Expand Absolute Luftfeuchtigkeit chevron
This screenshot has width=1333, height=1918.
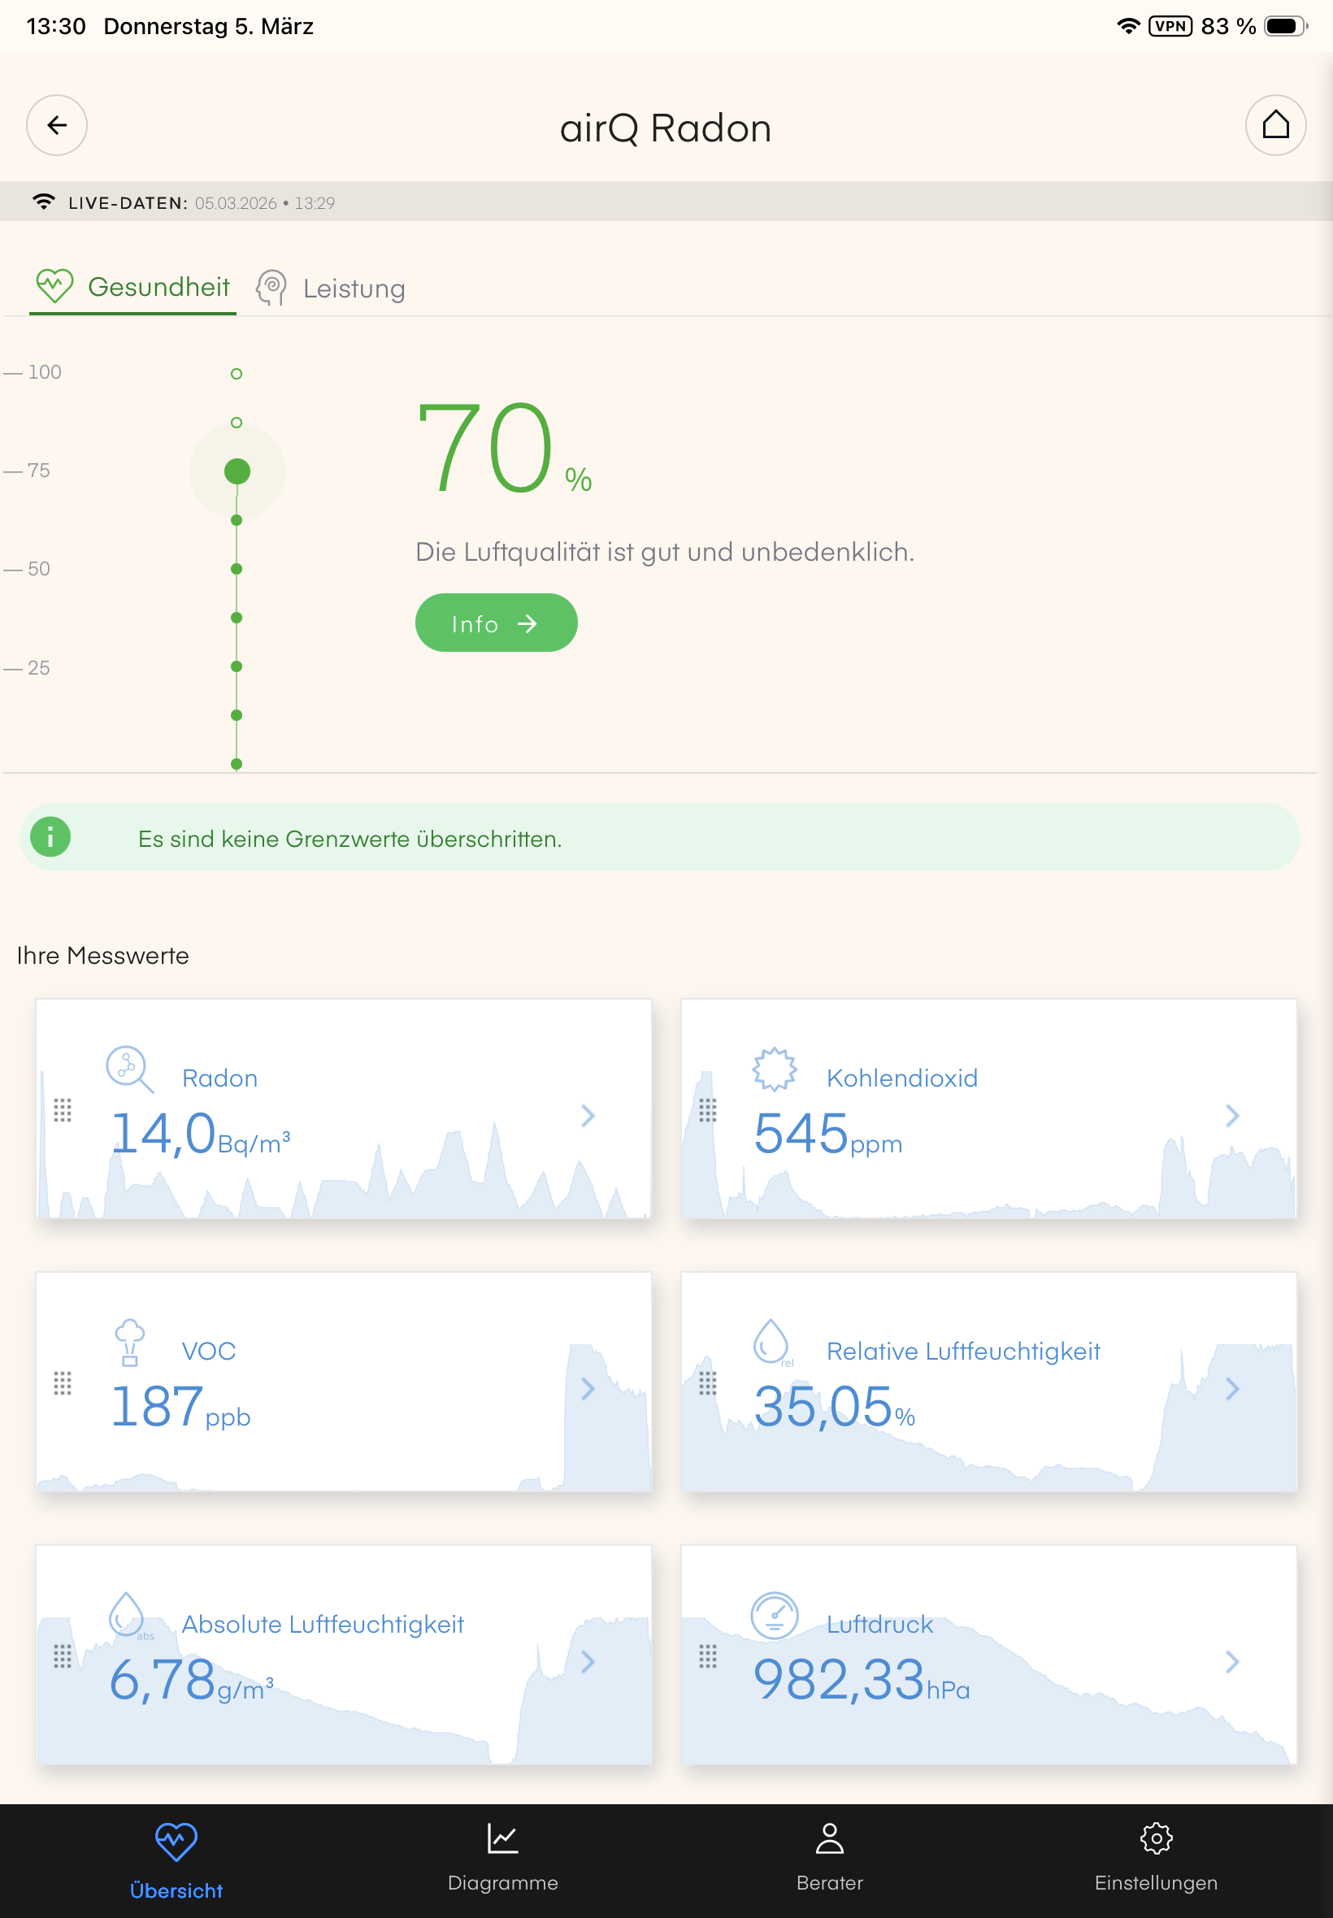pyautogui.click(x=588, y=1662)
